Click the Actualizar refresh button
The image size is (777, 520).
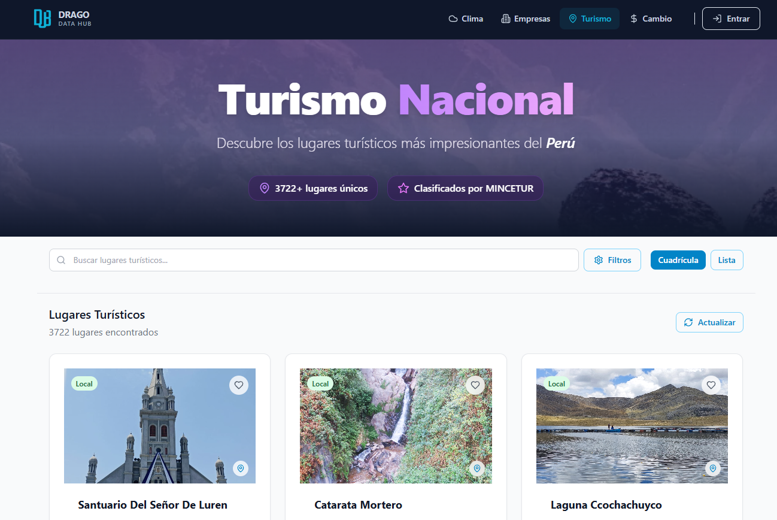point(709,322)
